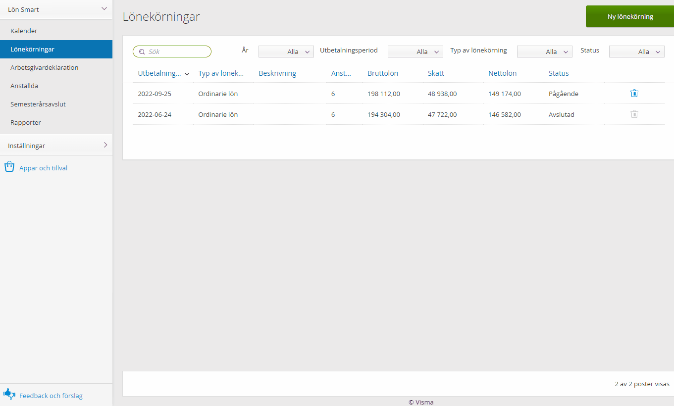Open Semesterårsavslut in the sidebar
This screenshot has width=674, height=406.
coord(38,104)
